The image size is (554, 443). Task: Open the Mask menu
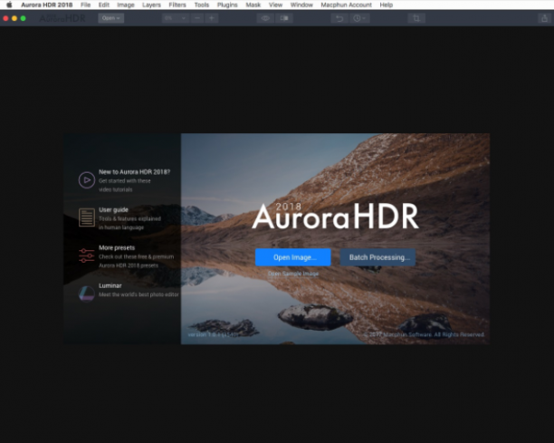[253, 5]
